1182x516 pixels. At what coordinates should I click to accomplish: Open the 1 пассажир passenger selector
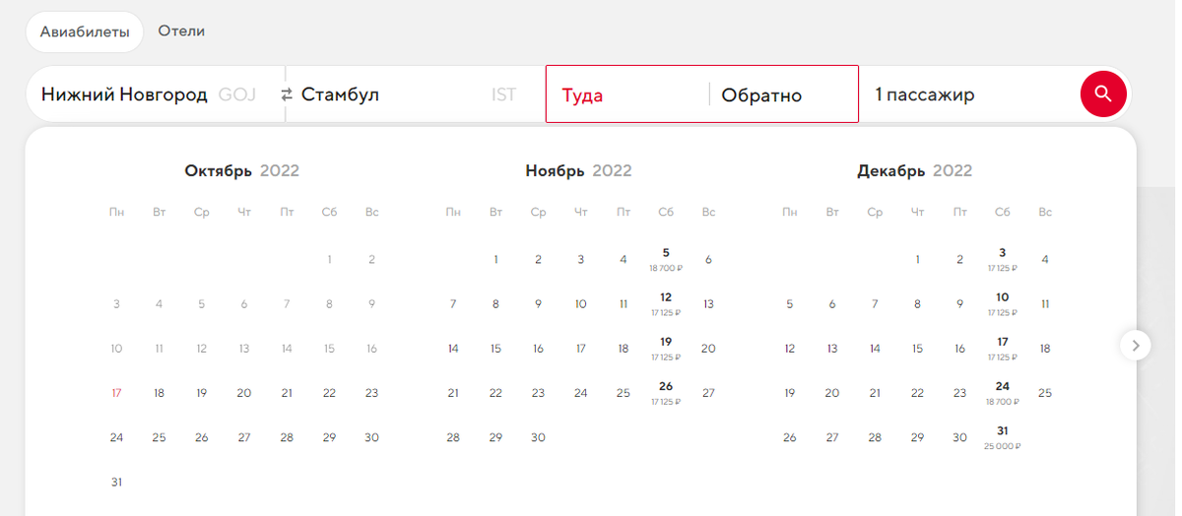click(970, 95)
